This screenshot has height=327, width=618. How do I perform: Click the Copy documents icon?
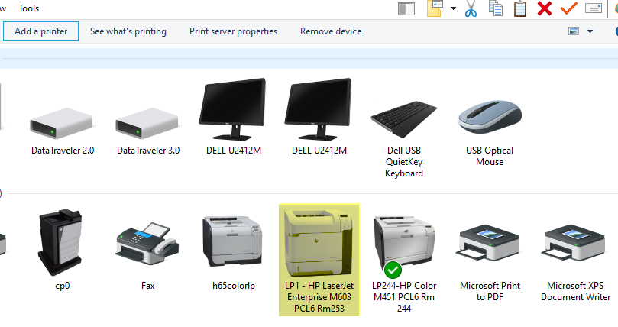(x=496, y=8)
